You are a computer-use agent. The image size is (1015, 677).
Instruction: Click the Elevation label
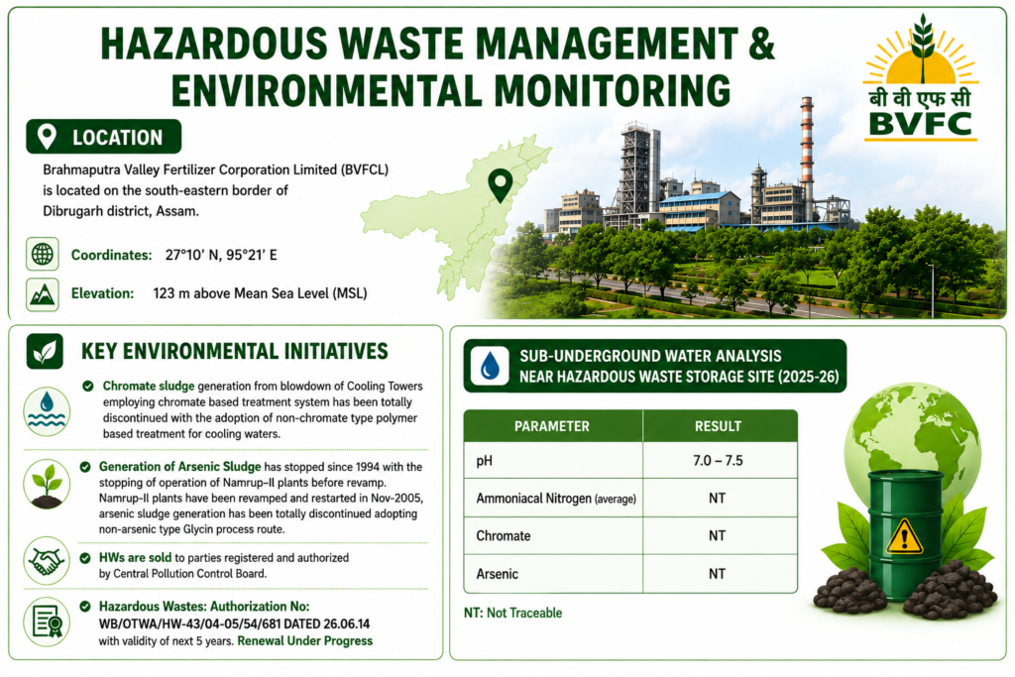(102, 293)
